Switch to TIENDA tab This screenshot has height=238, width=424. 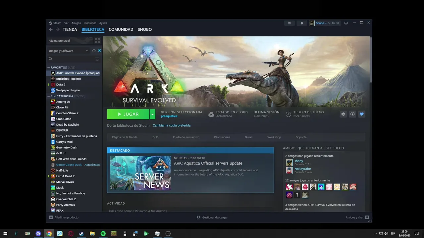[x=70, y=29]
